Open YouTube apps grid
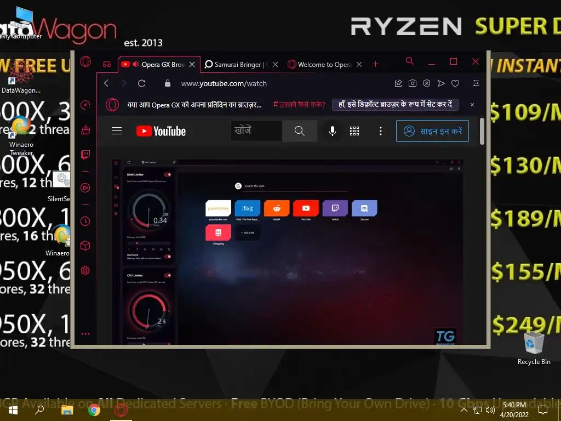This screenshot has width=561, height=421. tap(354, 131)
